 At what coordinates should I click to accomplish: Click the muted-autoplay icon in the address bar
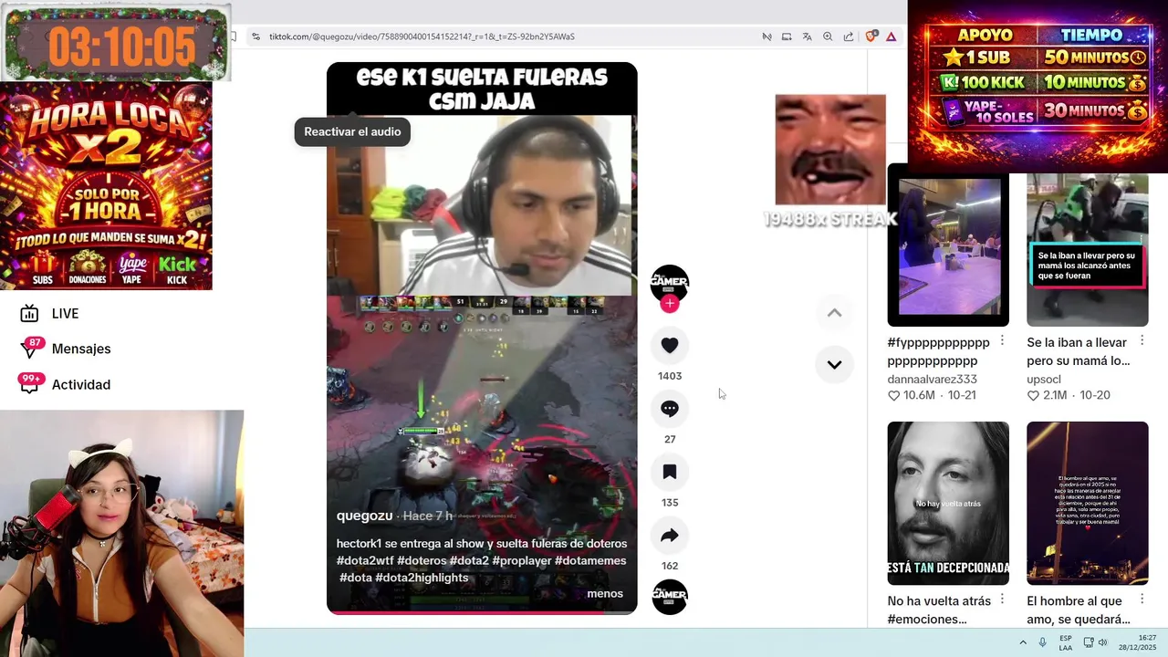coord(766,36)
